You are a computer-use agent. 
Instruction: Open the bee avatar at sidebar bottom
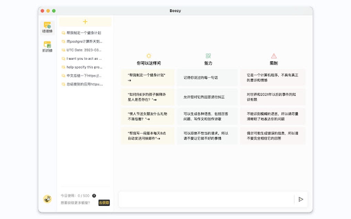pos(47,199)
